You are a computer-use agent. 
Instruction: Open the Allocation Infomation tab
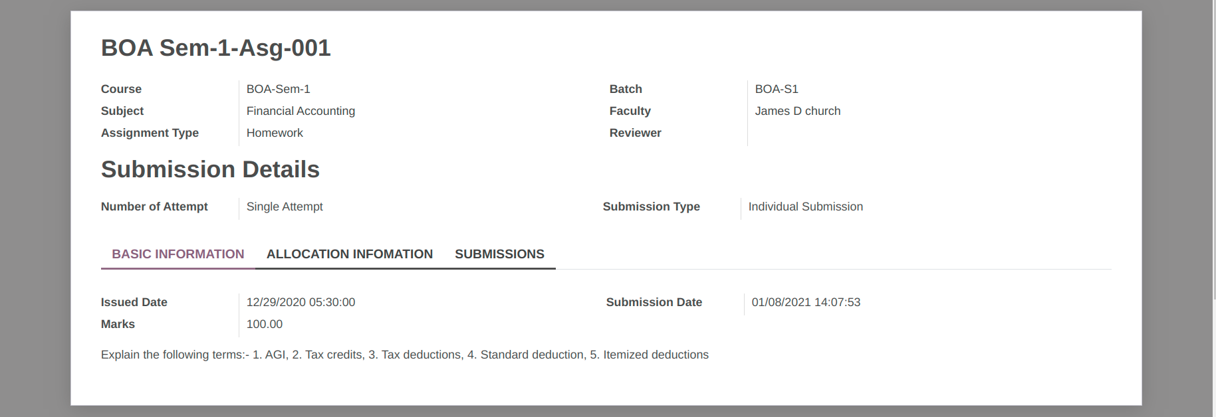(349, 254)
